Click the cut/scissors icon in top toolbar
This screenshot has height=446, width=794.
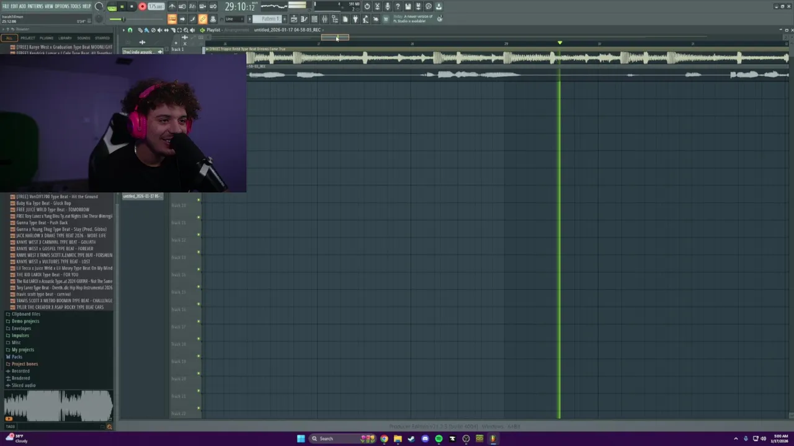(x=377, y=6)
